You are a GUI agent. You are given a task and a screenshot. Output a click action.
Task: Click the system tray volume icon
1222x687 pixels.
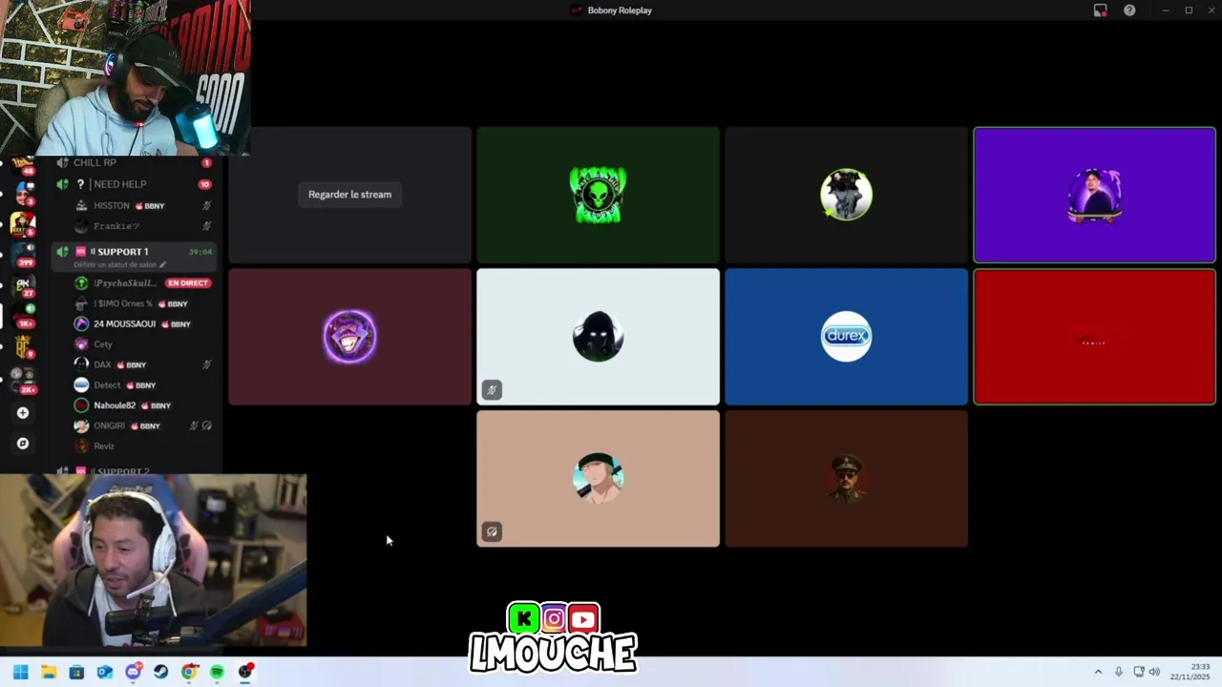click(1154, 672)
